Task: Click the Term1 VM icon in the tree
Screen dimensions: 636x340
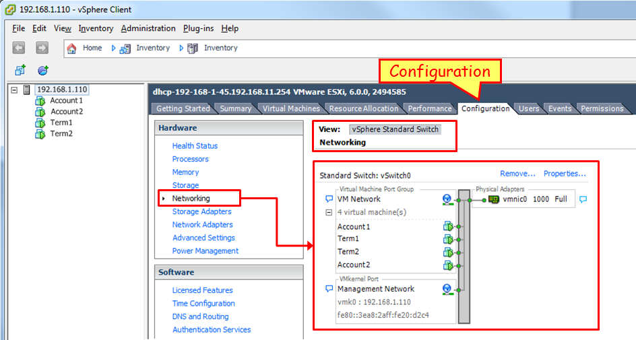Action: click(40, 123)
